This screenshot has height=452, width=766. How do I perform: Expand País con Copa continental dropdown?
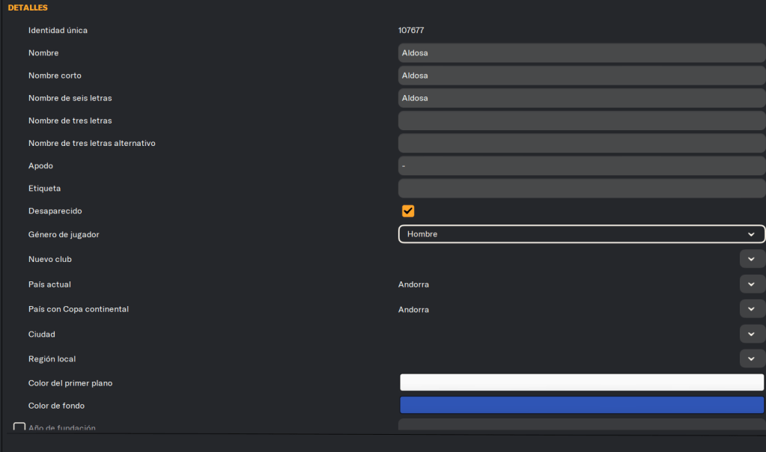[x=752, y=309]
